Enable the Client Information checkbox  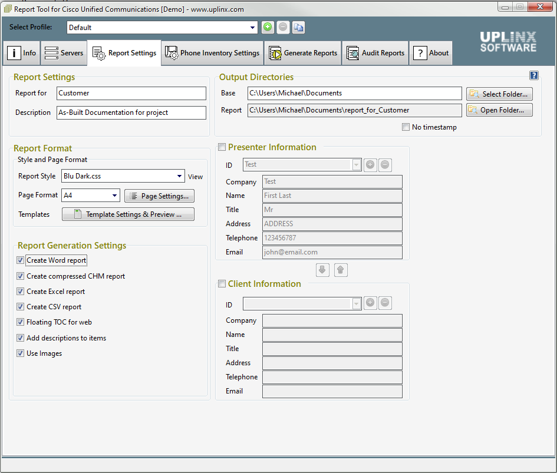point(222,284)
